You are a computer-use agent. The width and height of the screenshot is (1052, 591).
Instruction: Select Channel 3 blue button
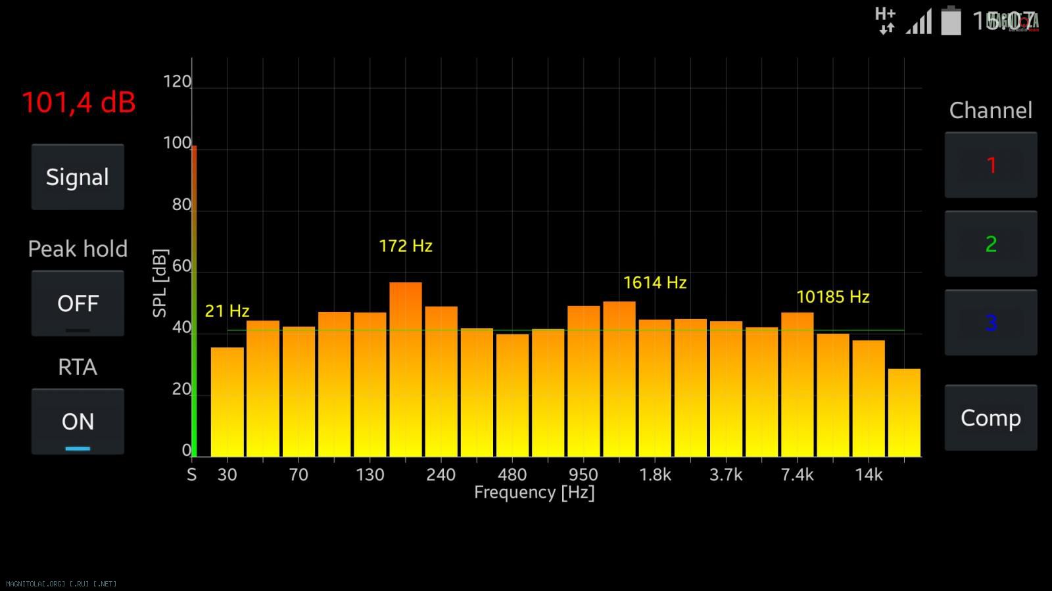[991, 322]
